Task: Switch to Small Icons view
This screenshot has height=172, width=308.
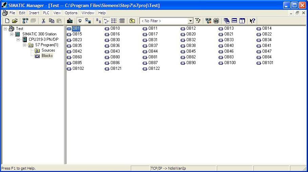Action: (106, 21)
